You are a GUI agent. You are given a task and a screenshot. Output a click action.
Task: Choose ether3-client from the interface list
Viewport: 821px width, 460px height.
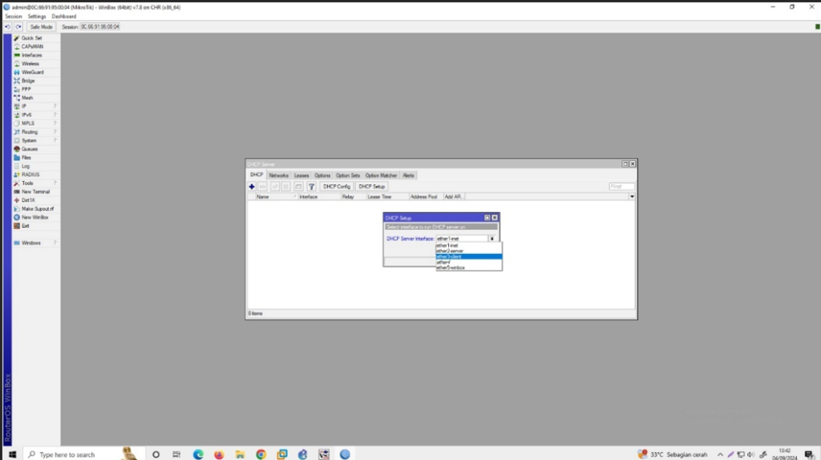click(468, 256)
